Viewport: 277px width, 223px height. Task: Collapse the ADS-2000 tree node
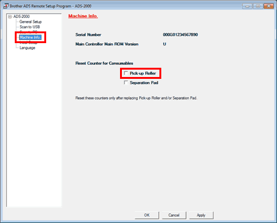[x=10, y=17]
